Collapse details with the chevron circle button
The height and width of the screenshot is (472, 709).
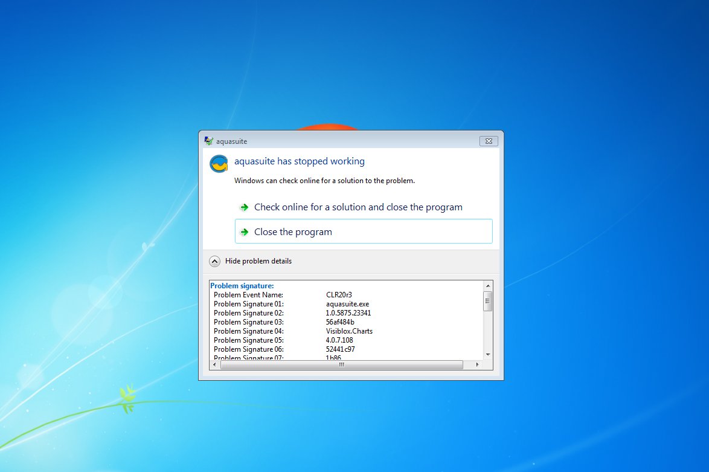click(215, 261)
